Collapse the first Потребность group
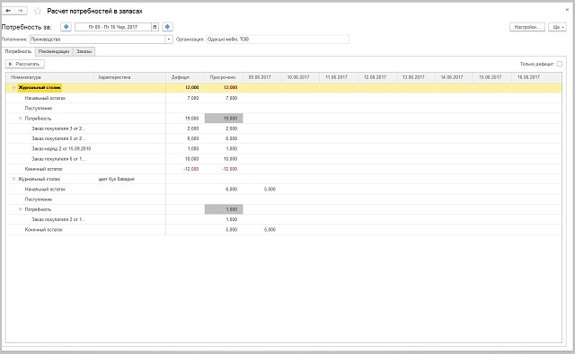 21,118
